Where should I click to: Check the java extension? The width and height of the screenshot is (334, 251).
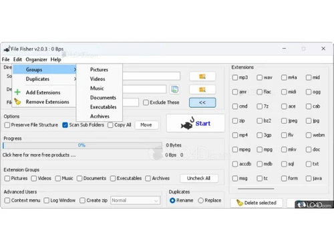pos(309,178)
